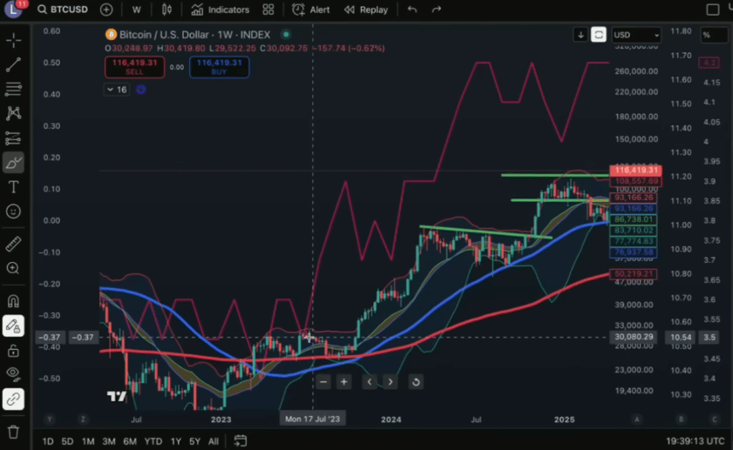Open the W timeframe selector
733x450 pixels.
(x=137, y=10)
